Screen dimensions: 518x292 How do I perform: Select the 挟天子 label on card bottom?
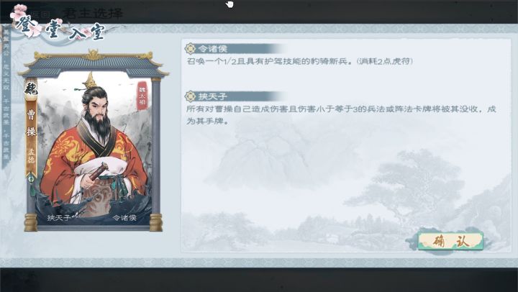pyautogui.click(x=59, y=218)
